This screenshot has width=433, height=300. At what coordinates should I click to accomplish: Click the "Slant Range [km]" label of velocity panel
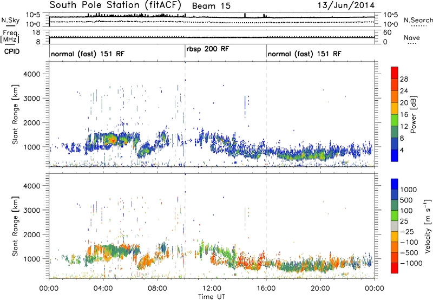[15, 226]
